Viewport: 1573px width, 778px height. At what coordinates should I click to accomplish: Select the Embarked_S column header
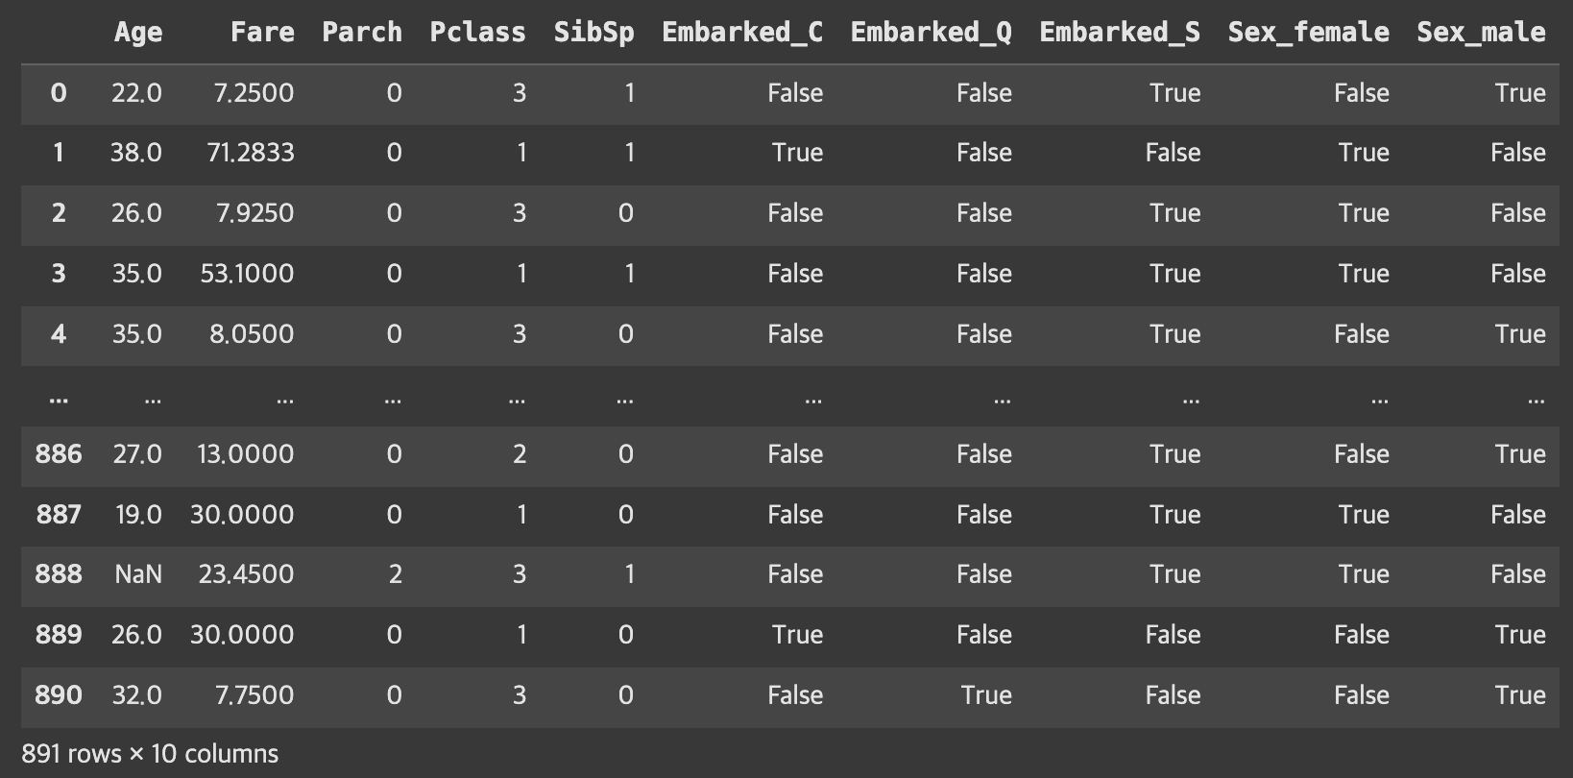[1120, 33]
